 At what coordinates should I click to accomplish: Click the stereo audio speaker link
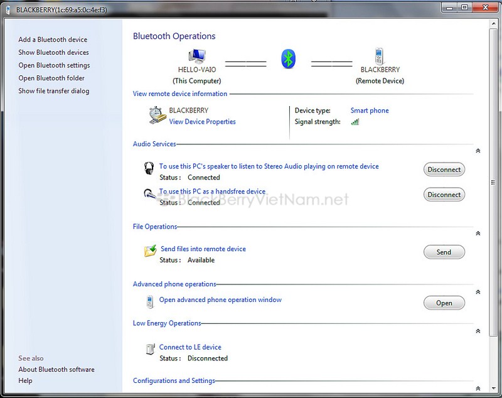coord(269,166)
